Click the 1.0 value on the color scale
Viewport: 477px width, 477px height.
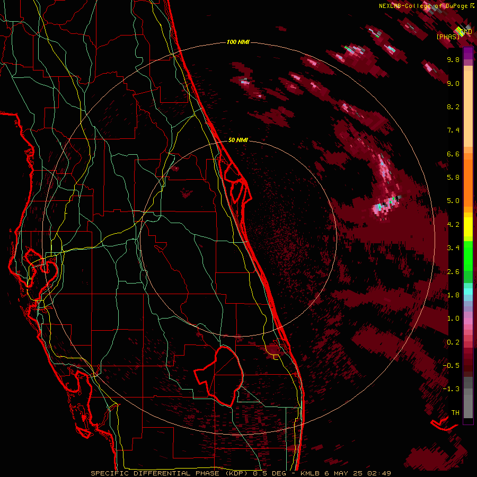point(453,319)
